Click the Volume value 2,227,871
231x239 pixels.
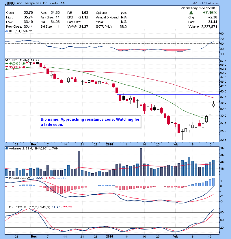coord(209,26)
